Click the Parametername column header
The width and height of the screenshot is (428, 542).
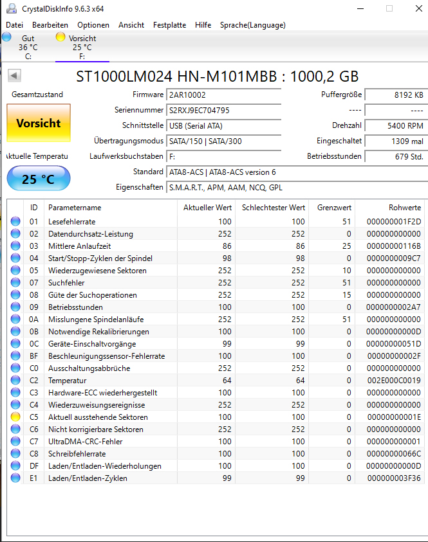coord(110,208)
